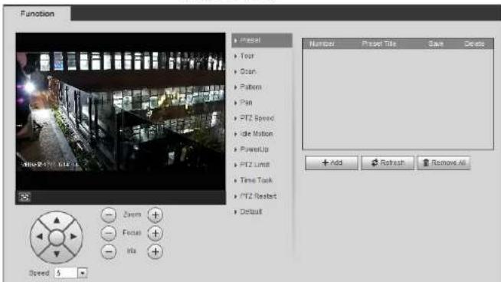Click the Save column header
This screenshot has height=282, width=501.
pyautogui.click(x=436, y=44)
